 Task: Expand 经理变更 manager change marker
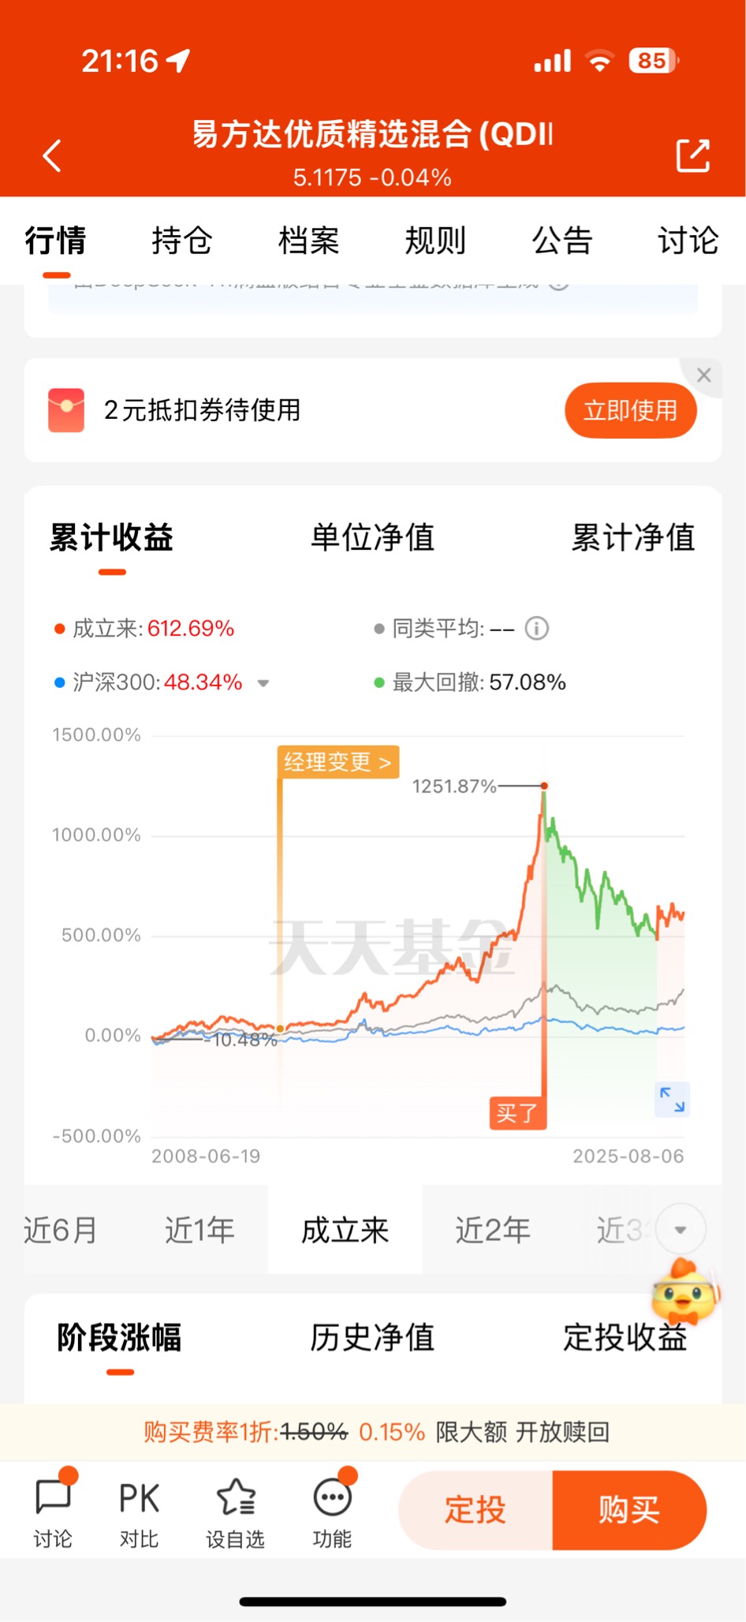pyautogui.click(x=338, y=762)
